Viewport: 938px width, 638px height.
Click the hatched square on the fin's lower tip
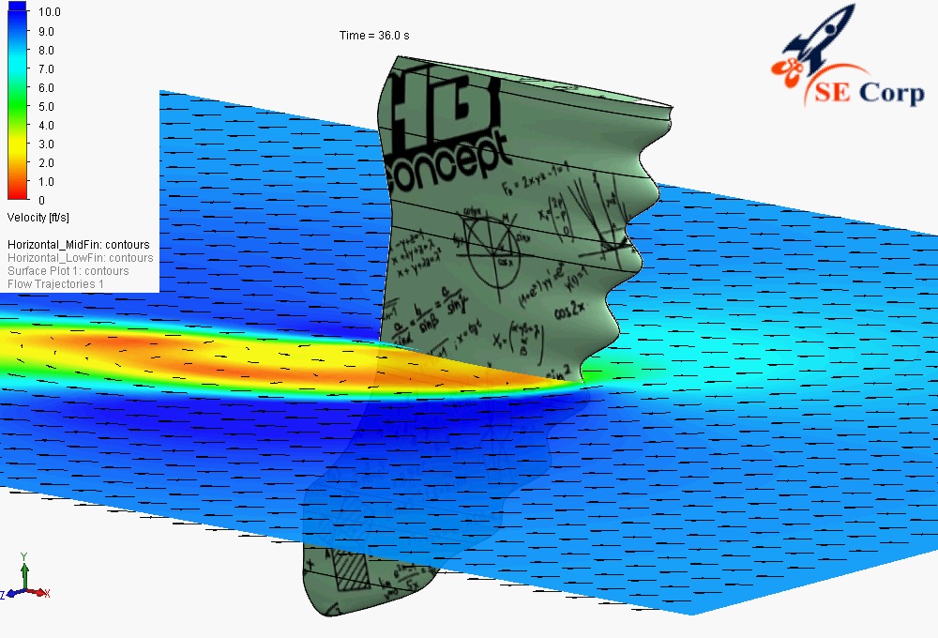(352, 571)
